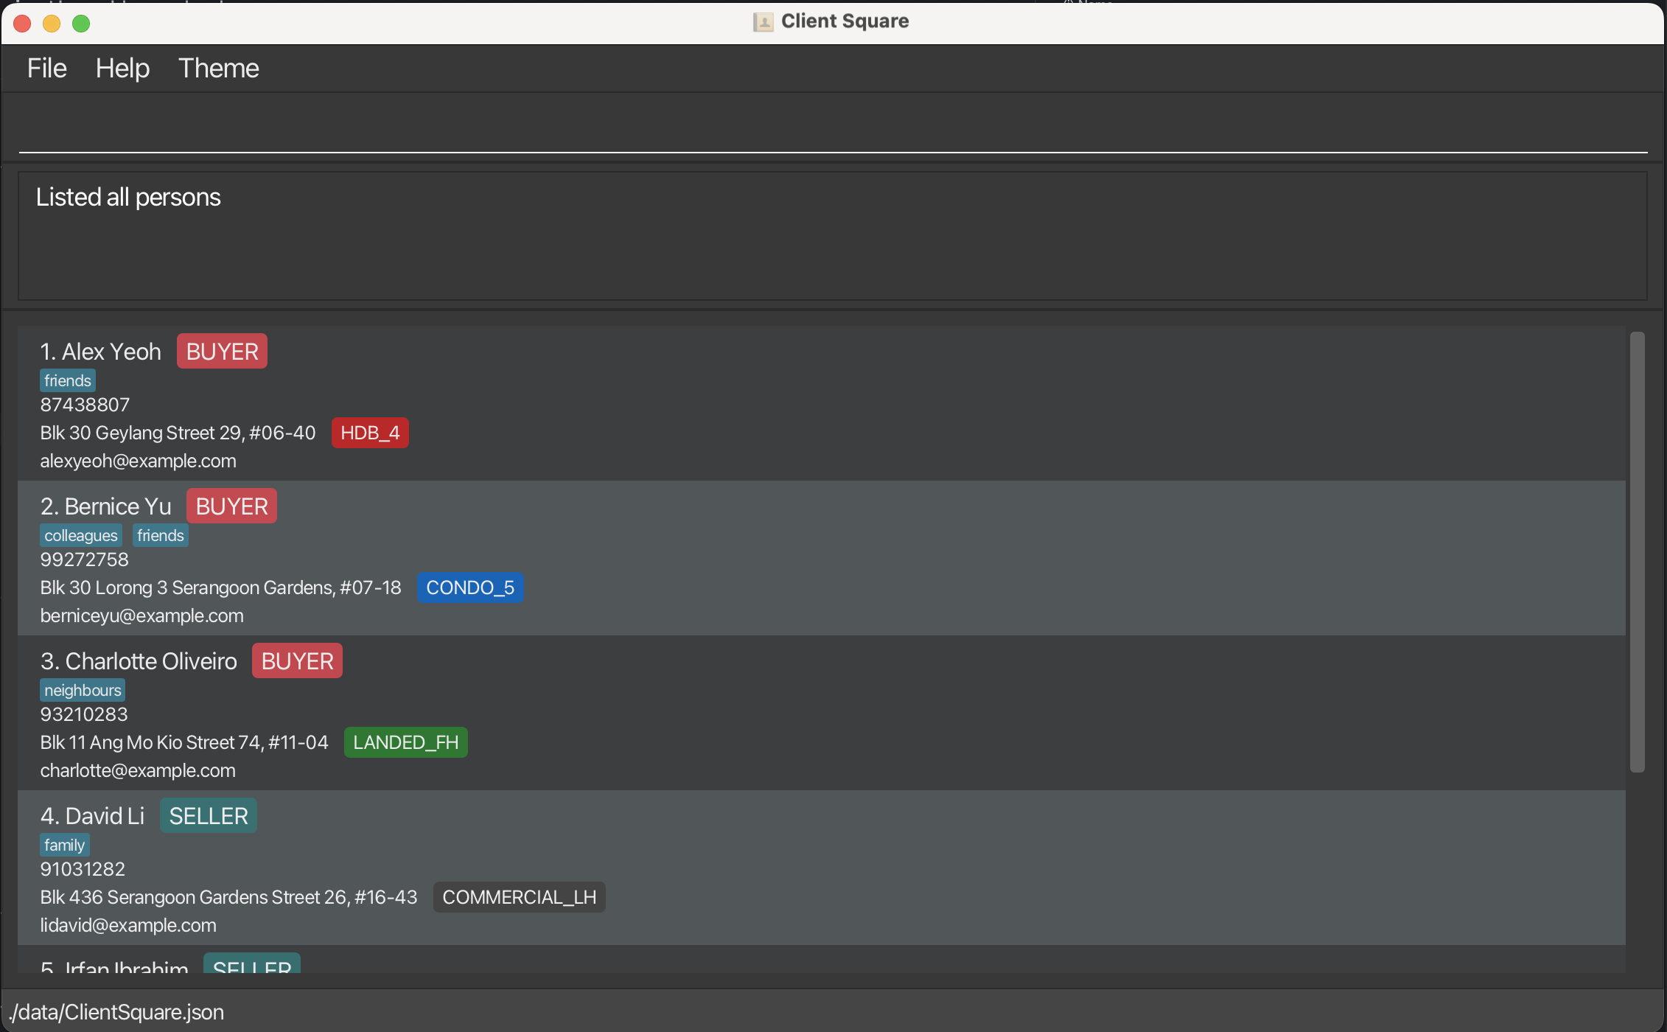
Task: Click Bernice Yu's CONDO_5 tag
Action: coord(470,588)
